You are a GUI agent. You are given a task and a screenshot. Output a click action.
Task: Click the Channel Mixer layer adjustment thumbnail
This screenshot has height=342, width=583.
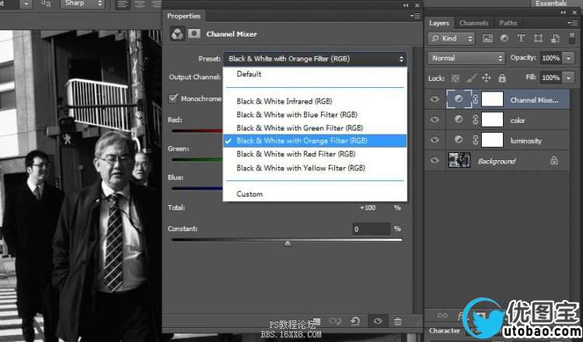459,99
